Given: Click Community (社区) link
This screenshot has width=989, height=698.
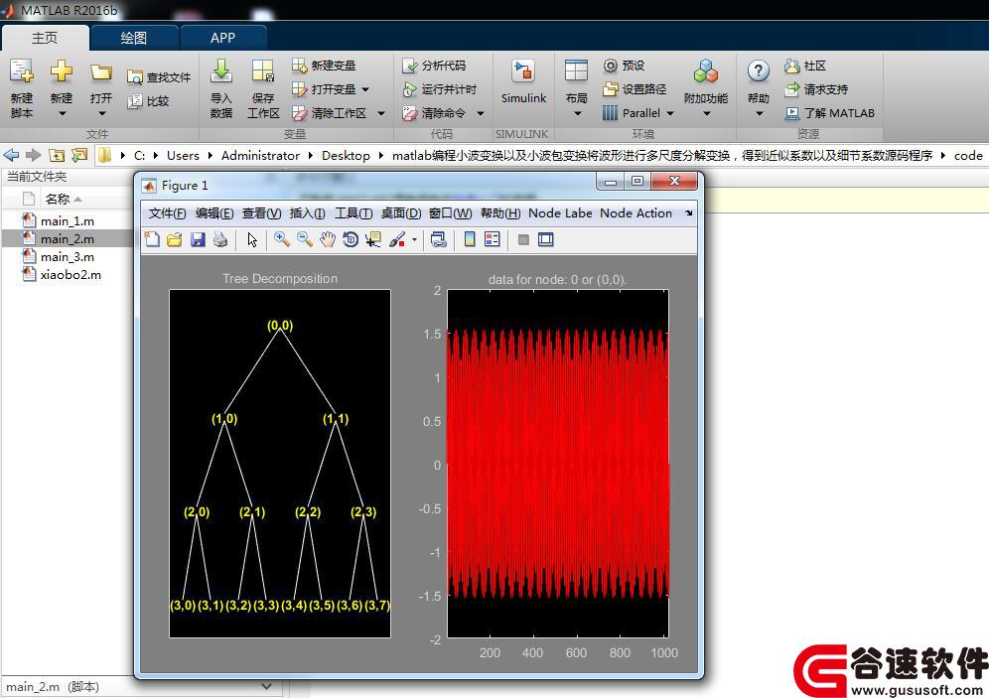Looking at the screenshot, I should pyautogui.click(x=805, y=66).
